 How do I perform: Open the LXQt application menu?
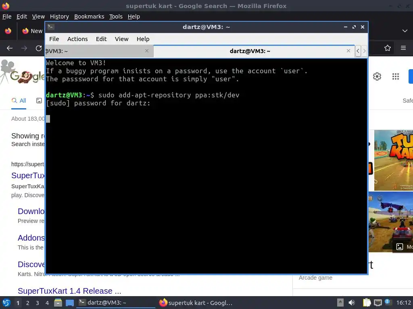click(6, 303)
